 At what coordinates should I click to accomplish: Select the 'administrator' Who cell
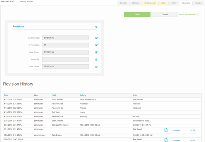[x=39, y=135]
